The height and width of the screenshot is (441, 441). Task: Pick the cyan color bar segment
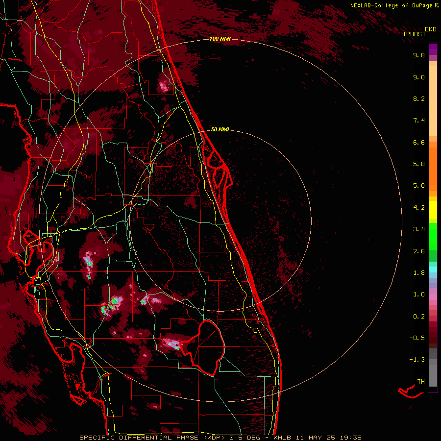433,269
